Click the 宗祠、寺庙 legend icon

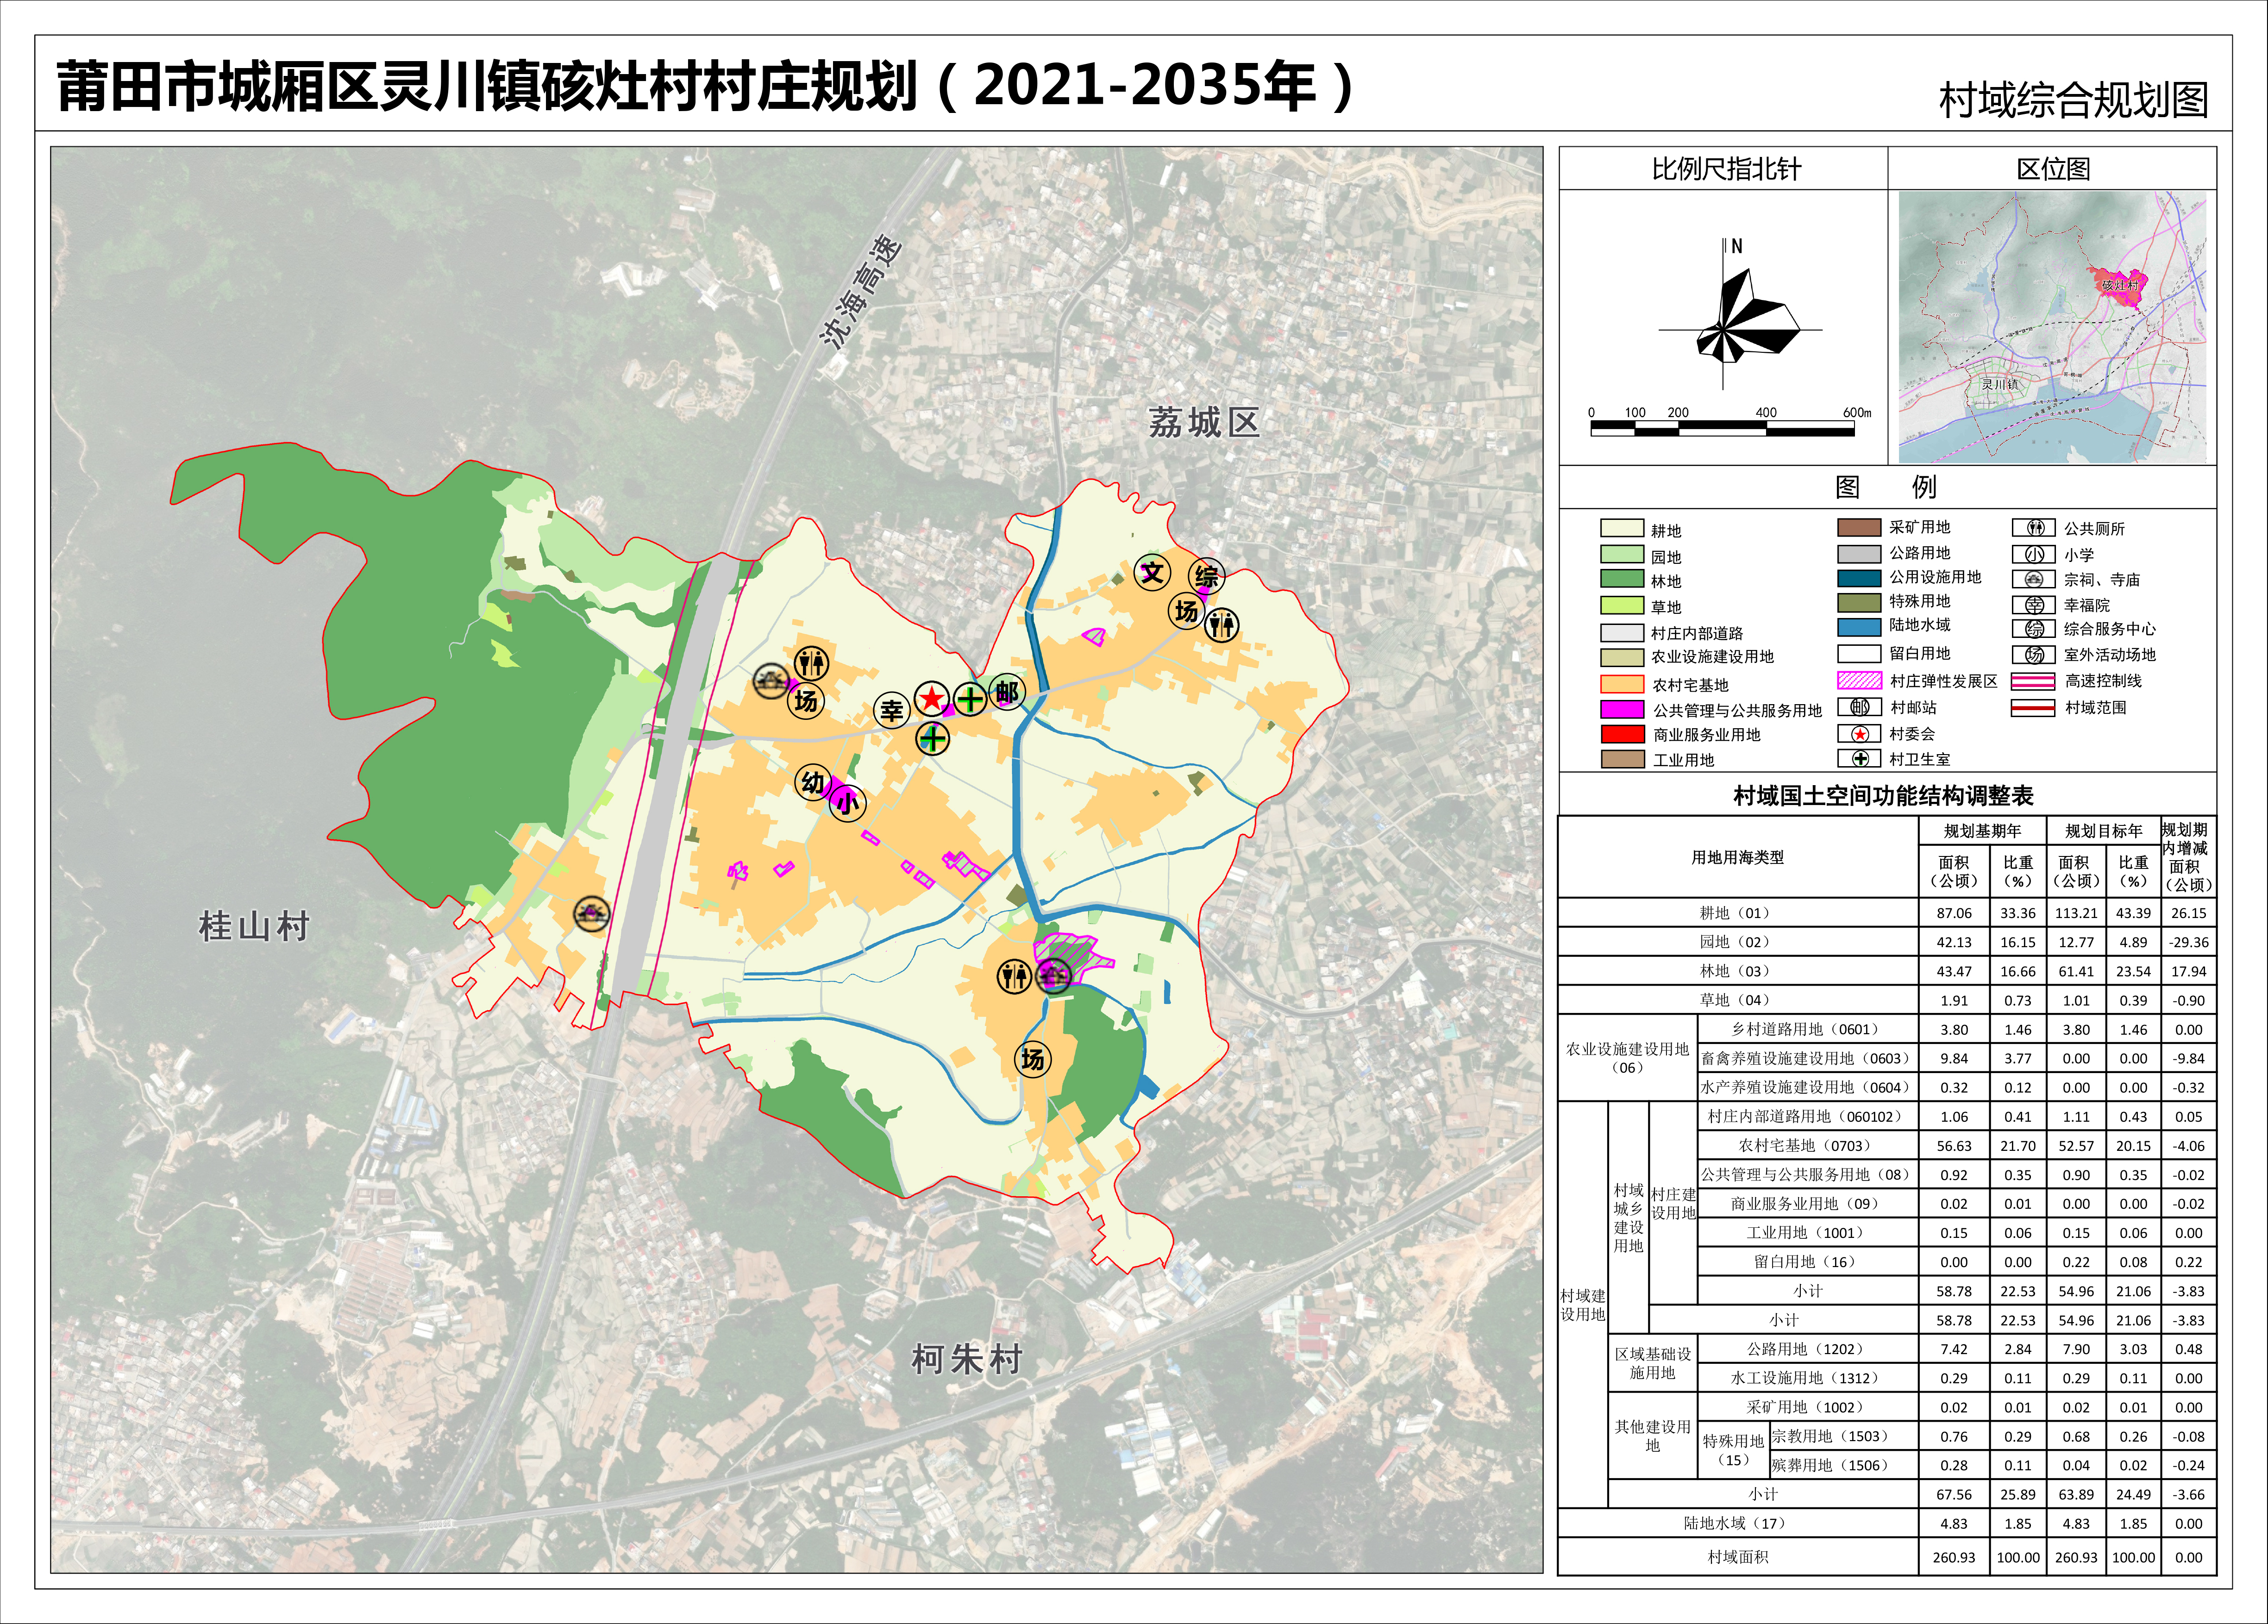pyautogui.click(x=2034, y=580)
